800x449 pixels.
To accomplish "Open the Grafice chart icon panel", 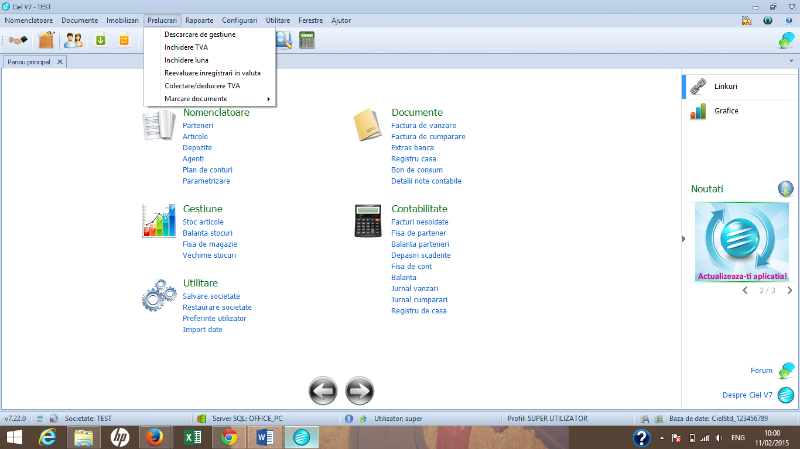I will pos(698,110).
